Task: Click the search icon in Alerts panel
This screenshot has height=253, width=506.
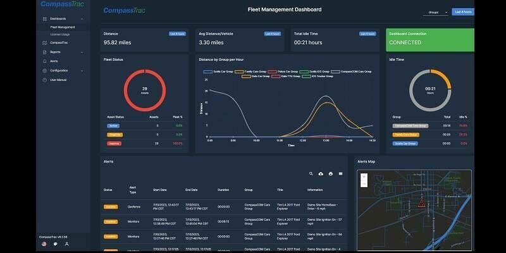Action: pos(311,173)
